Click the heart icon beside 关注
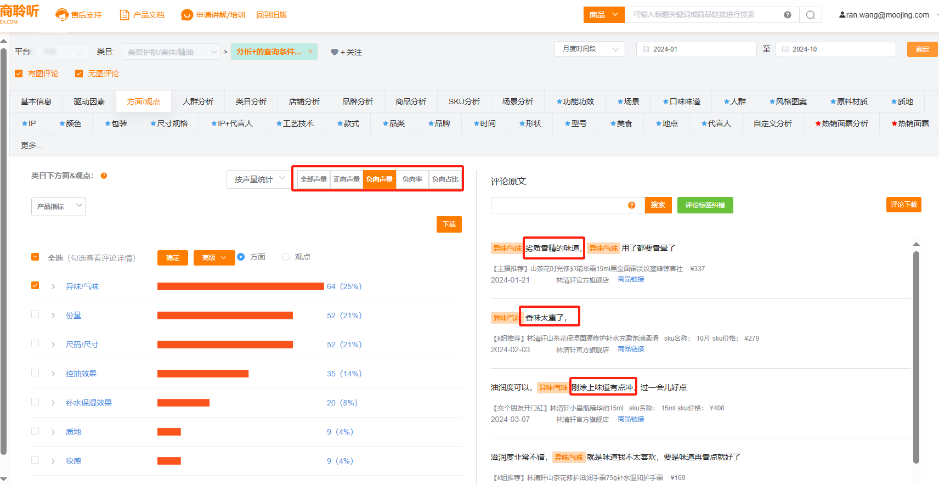This screenshot has width=939, height=485. [x=334, y=52]
